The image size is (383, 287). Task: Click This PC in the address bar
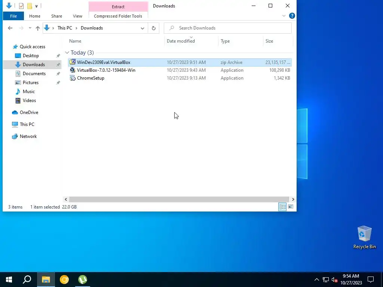(65, 28)
